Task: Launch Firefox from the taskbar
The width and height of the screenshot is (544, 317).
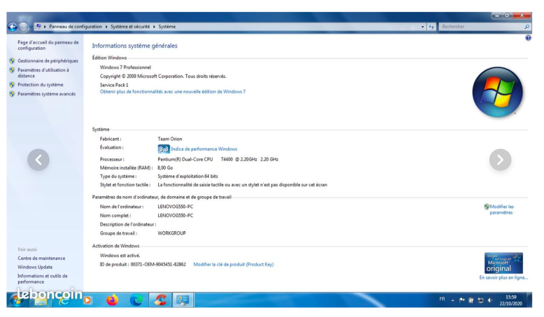Action: pos(112,300)
